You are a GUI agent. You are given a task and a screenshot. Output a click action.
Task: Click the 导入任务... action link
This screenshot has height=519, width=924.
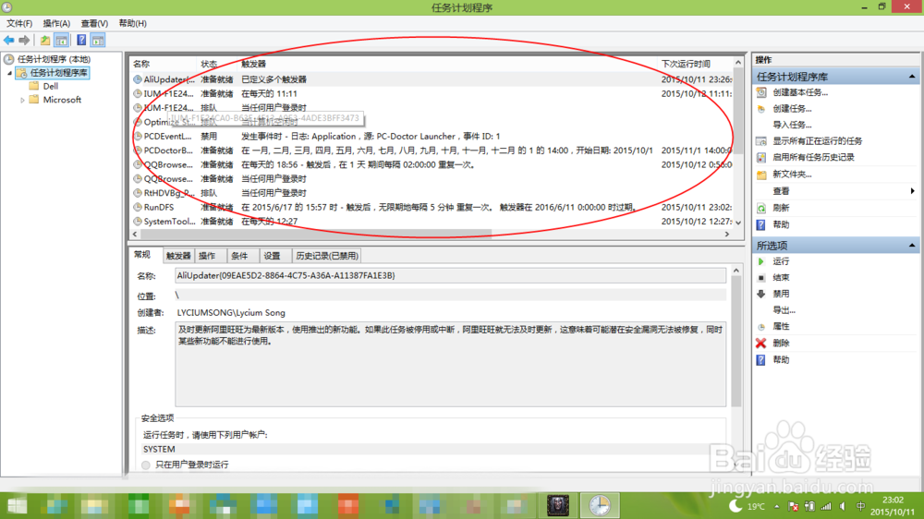click(x=792, y=125)
